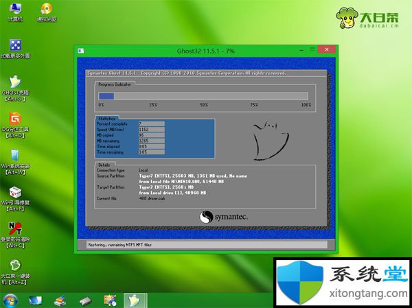
Task: Select the Win系统安装 [Alt+W] desktop icon
Action: pyautogui.click(x=15, y=162)
